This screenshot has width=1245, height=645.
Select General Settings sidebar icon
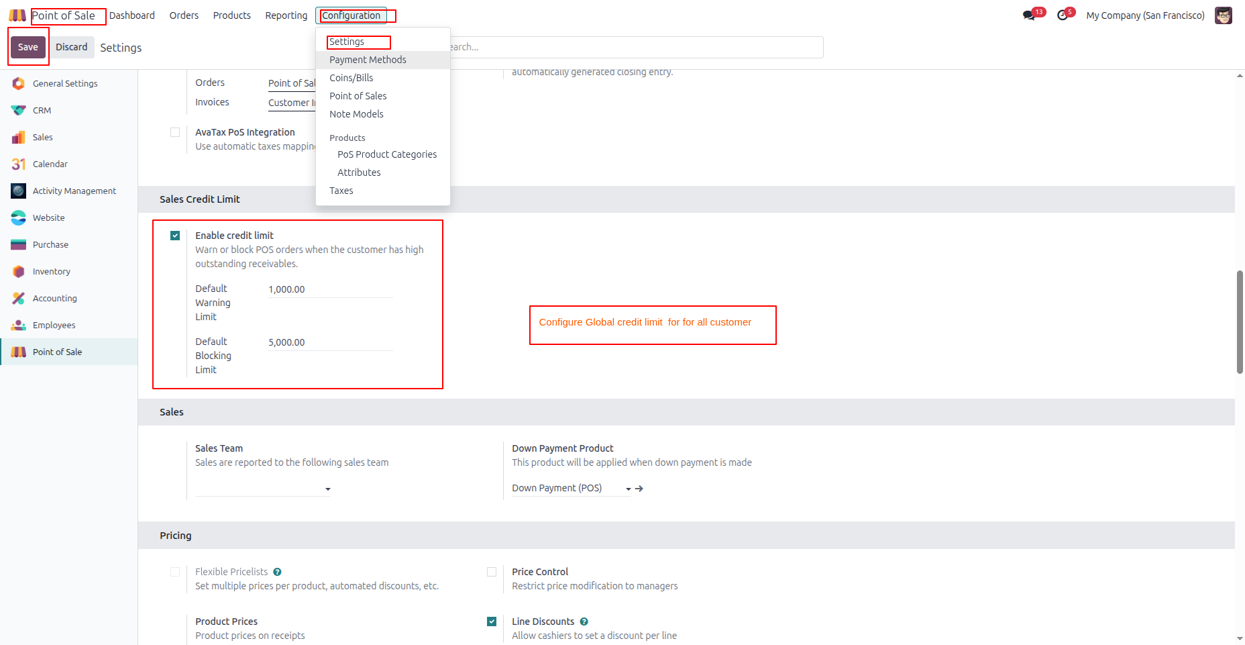pos(18,83)
